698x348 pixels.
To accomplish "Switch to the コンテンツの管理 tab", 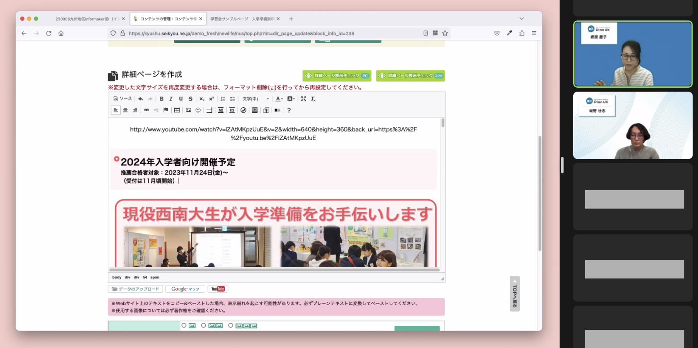I will pos(168,19).
